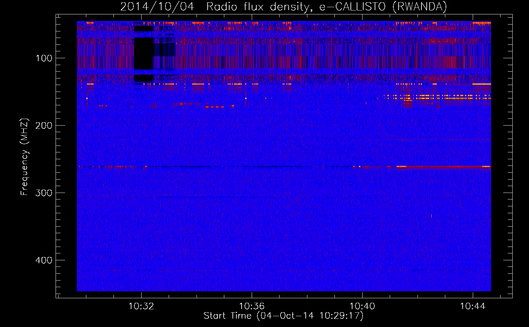529x327 pixels.
Task: Click the time tick label '10:44'
Action: click(x=473, y=306)
